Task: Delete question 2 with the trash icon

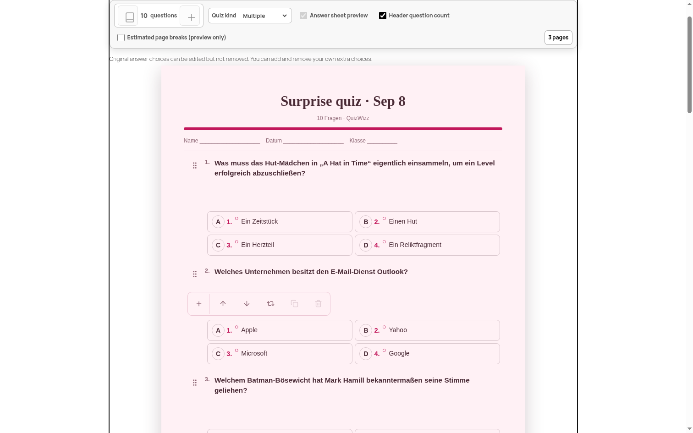Action: pyautogui.click(x=318, y=304)
